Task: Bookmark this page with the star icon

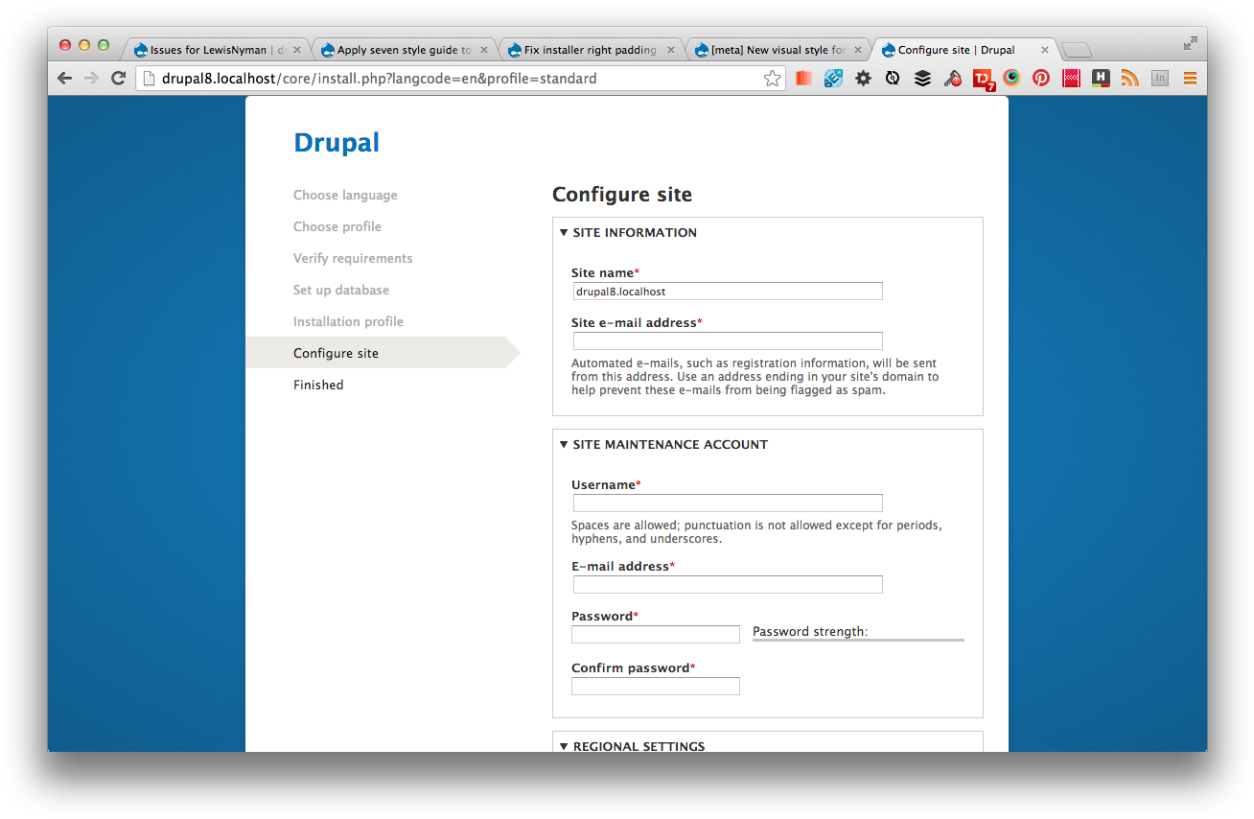Action: point(772,79)
